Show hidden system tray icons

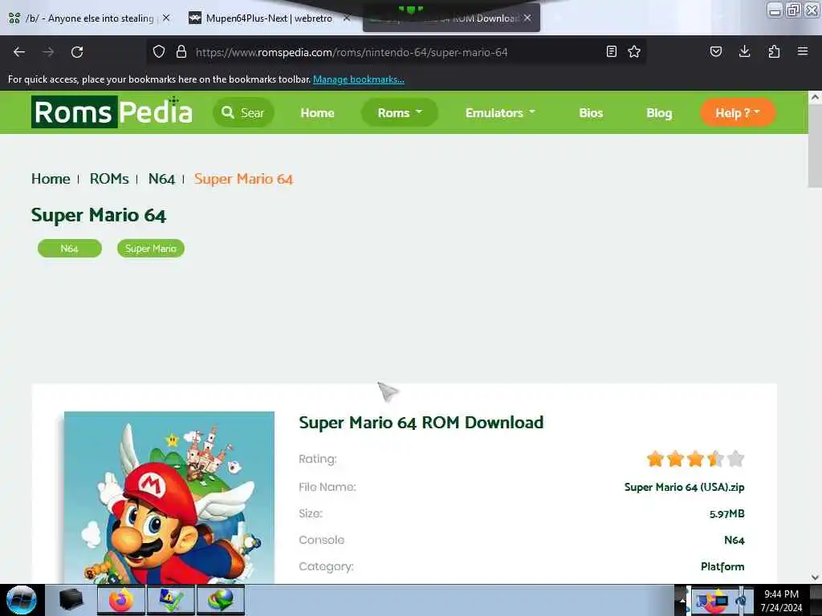(682, 600)
